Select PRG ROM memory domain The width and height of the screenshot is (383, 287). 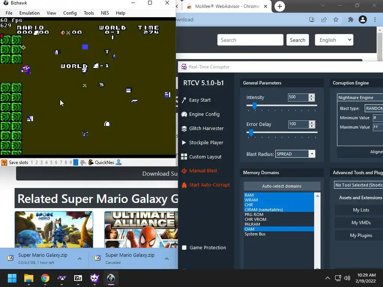click(x=279, y=215)
